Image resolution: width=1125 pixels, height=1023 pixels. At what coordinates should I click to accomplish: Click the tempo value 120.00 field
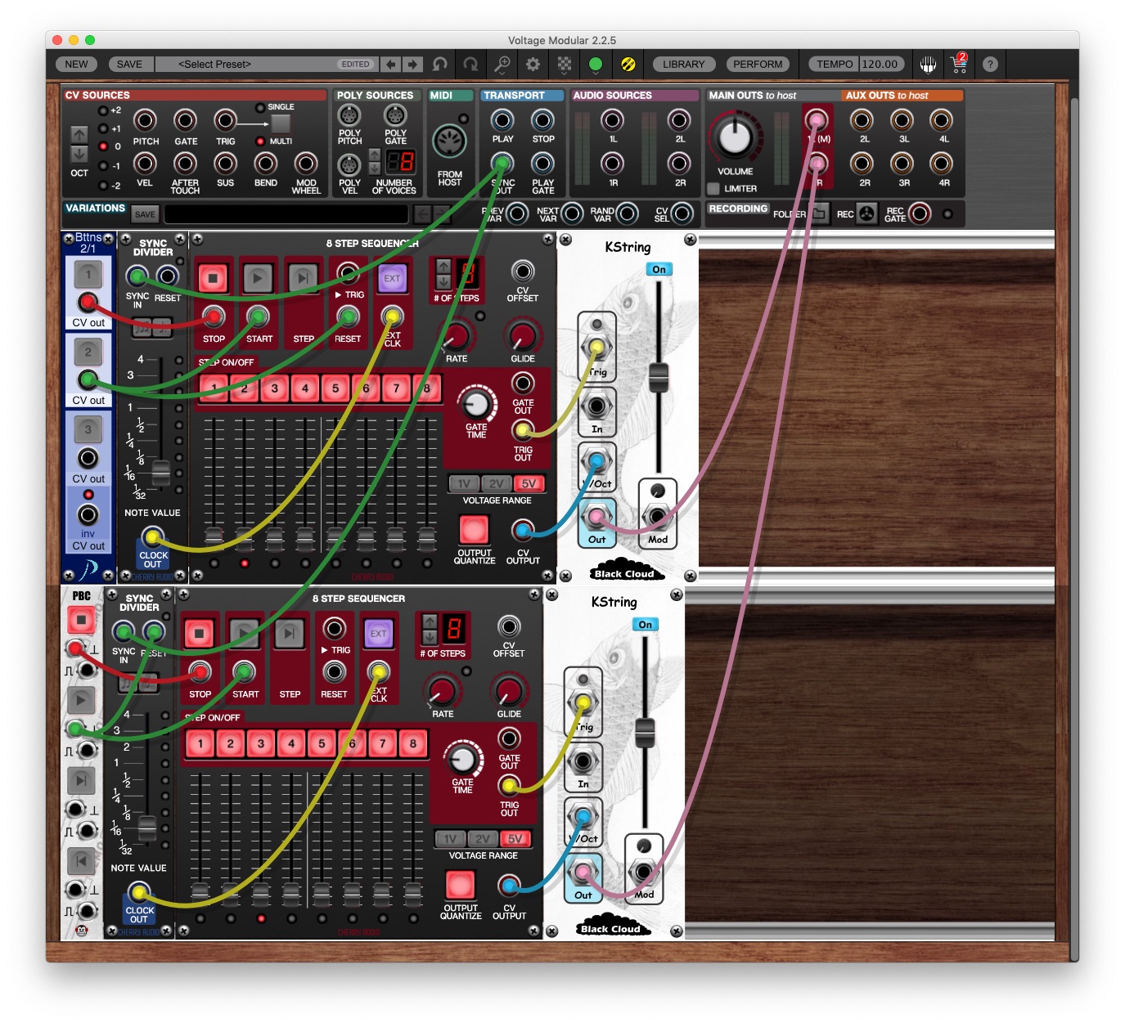(880, 64)
